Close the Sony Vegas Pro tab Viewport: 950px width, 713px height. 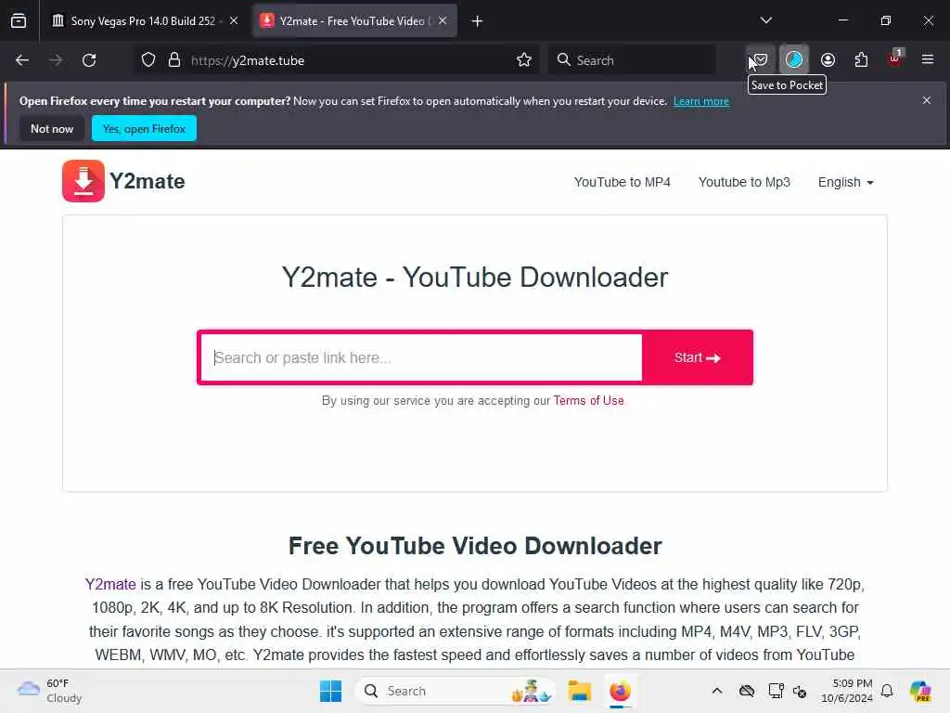(234, 20)
